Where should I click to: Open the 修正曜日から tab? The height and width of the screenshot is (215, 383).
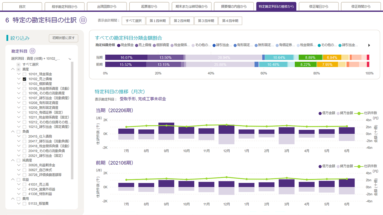319,7
